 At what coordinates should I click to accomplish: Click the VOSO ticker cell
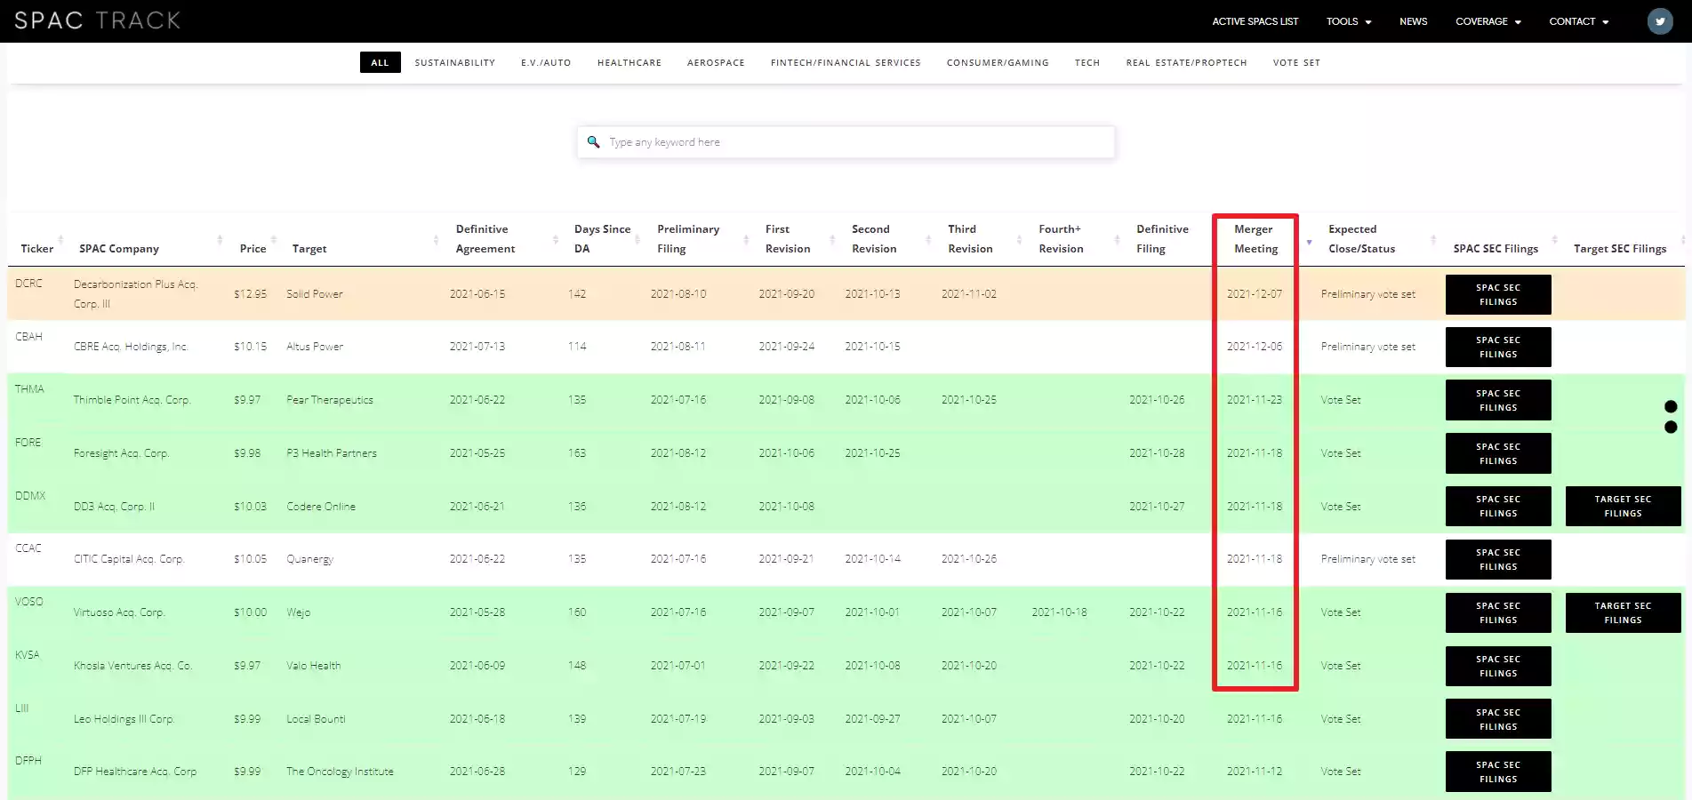point(28,602)
